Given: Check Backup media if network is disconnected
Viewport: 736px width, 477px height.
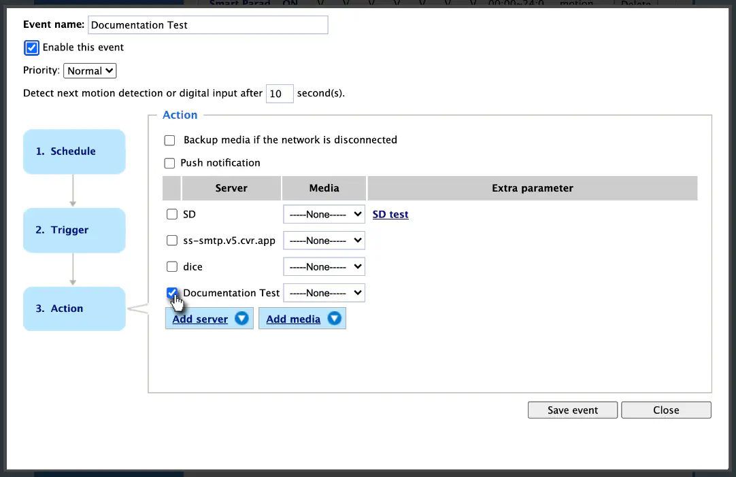Looking at the screenshot, I should (169, 140).
